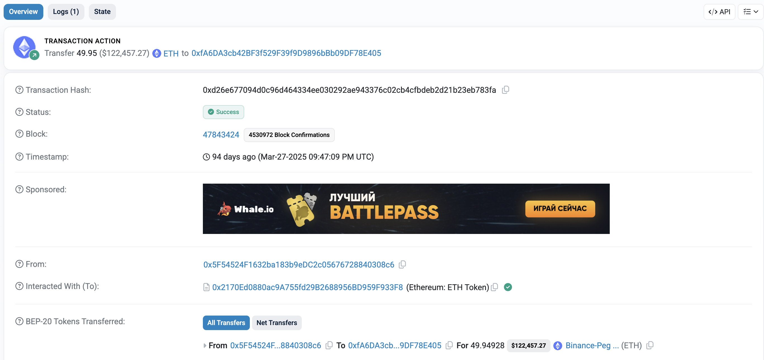Click the Status help question icon
This screenshot has height=360, width=764.
19,112
